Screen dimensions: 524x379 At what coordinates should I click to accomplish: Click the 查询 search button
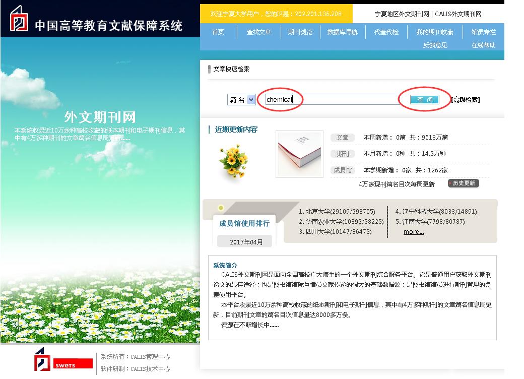tap(424, 100)
